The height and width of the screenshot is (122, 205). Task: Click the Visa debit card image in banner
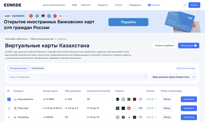pyautogui.click(x=180, y=22)
